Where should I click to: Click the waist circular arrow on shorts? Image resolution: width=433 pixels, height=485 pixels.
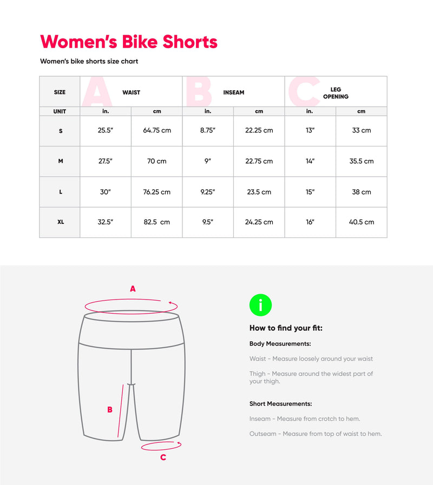(131, 306)
